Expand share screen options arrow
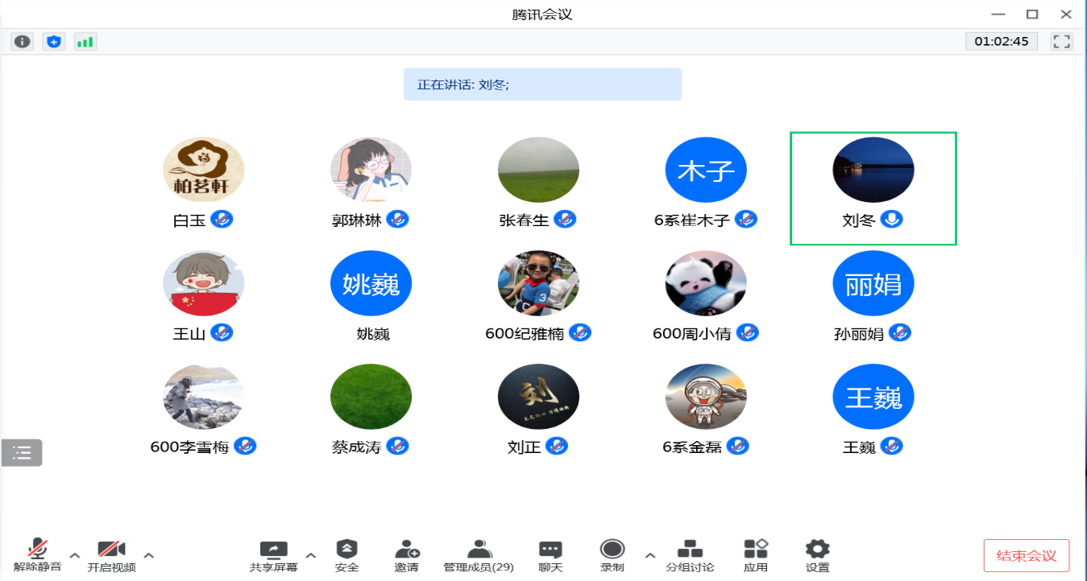Viewport: 1087px width, 581px height. [311, 555]
